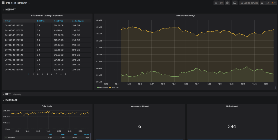The height and width of the screenshot is (140, 278).
Task: Sort table by cachedBytes column
Action: pos(78,21)
